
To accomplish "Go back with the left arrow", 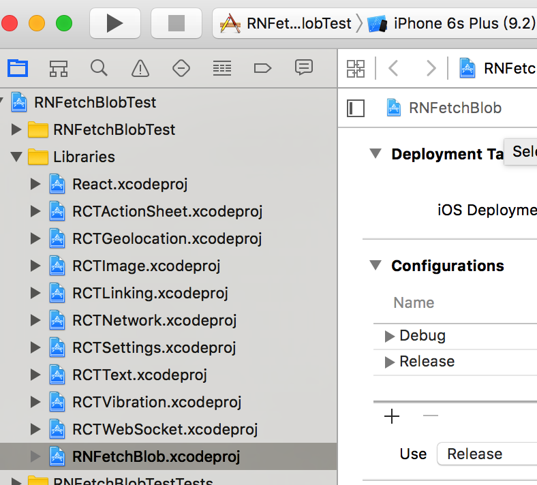I will point(393,67).
